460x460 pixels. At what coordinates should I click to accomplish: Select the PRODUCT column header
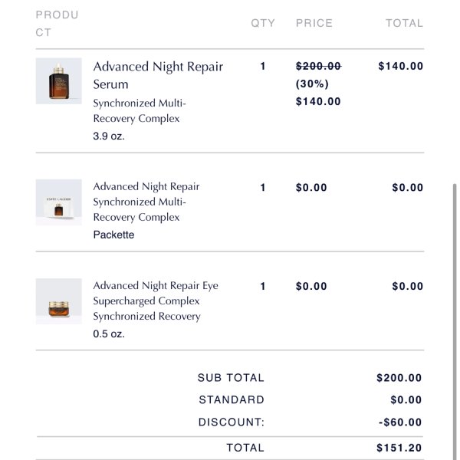click(x=58, y=24)
